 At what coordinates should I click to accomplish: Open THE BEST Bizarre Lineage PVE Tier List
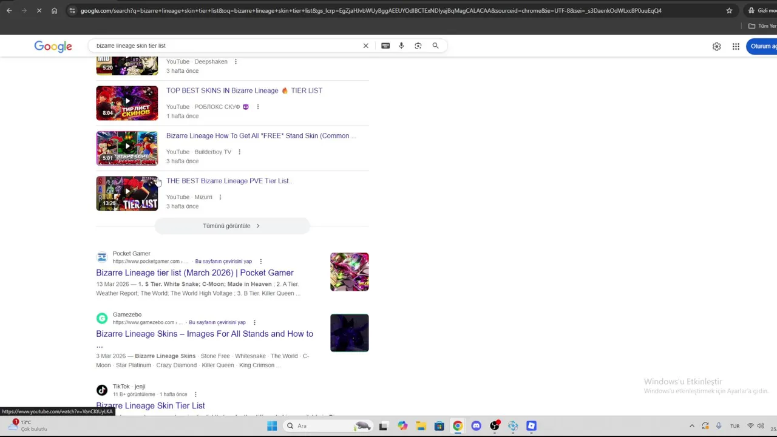229,181
